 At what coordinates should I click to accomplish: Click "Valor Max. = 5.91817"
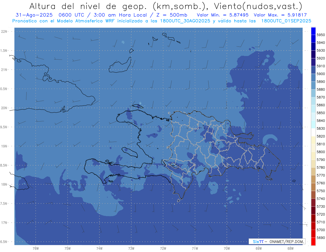[x=280, y=15]
